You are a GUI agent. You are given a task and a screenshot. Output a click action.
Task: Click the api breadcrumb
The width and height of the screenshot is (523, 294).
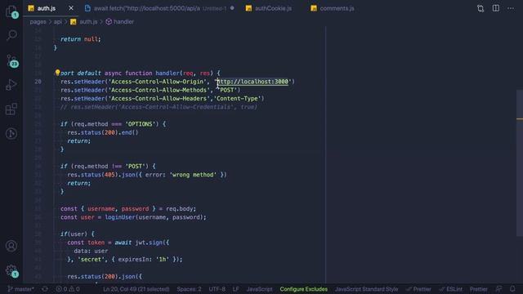pyautogui.click(x=58, y=22)
